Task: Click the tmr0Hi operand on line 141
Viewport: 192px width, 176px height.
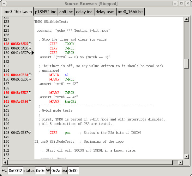Action: pos(70,101)
